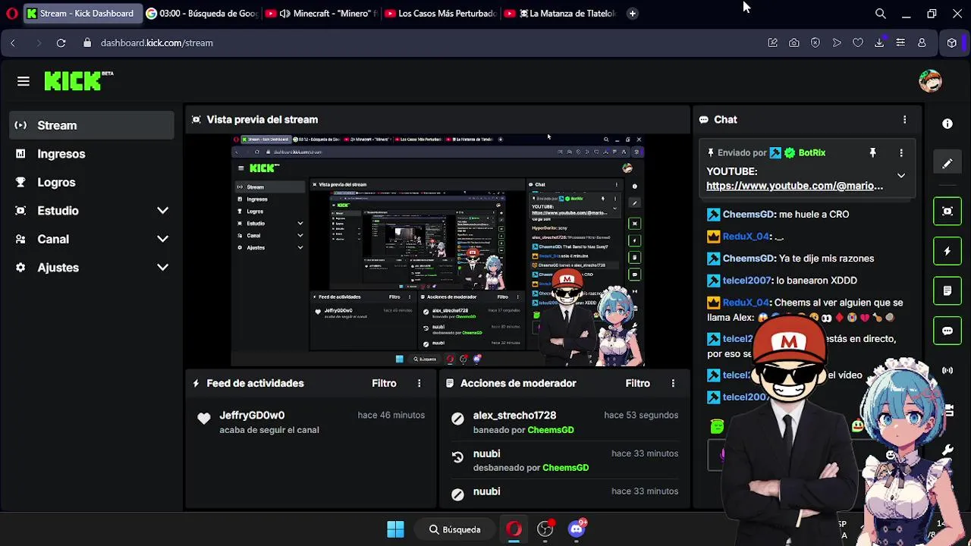Expand the Ajustes section

point(162,268)
